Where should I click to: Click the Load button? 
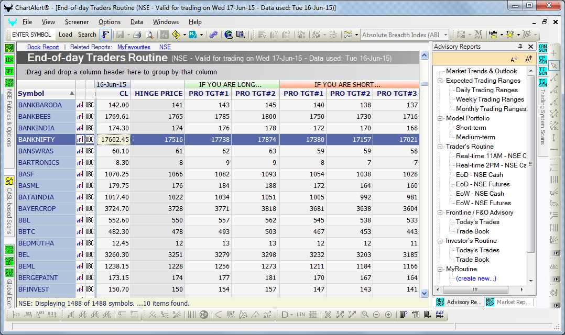[66, 35]
